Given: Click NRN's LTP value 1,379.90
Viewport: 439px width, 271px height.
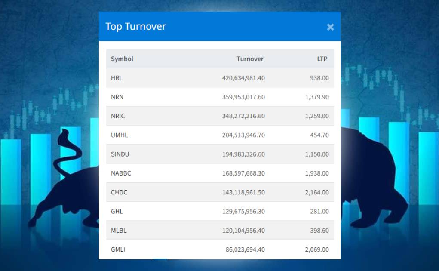Looking at the screenshot, I should coord(317,97).
